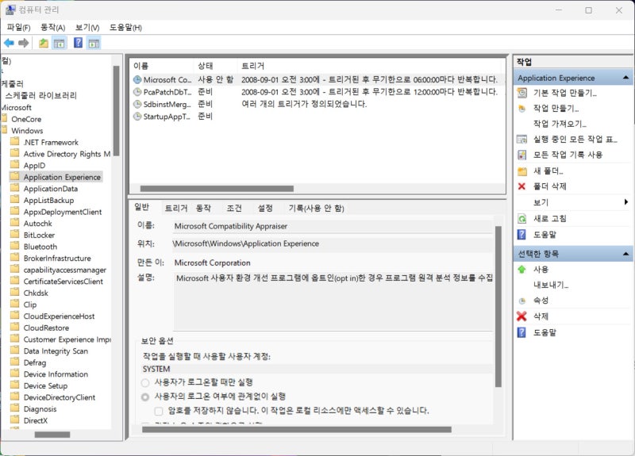Click 작업 가져오기 action link
Screen dimensions: 635x456
pyautogui.click(x=560, y=124)
